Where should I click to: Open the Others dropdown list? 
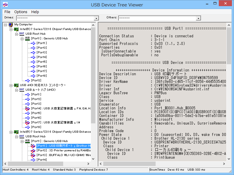[199, 18]
